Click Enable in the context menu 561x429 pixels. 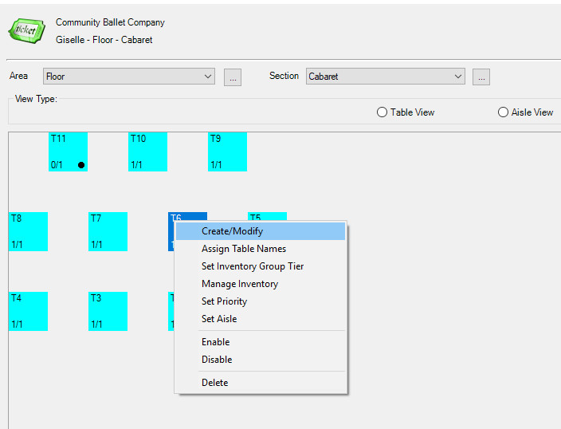(x=215, y=342)
